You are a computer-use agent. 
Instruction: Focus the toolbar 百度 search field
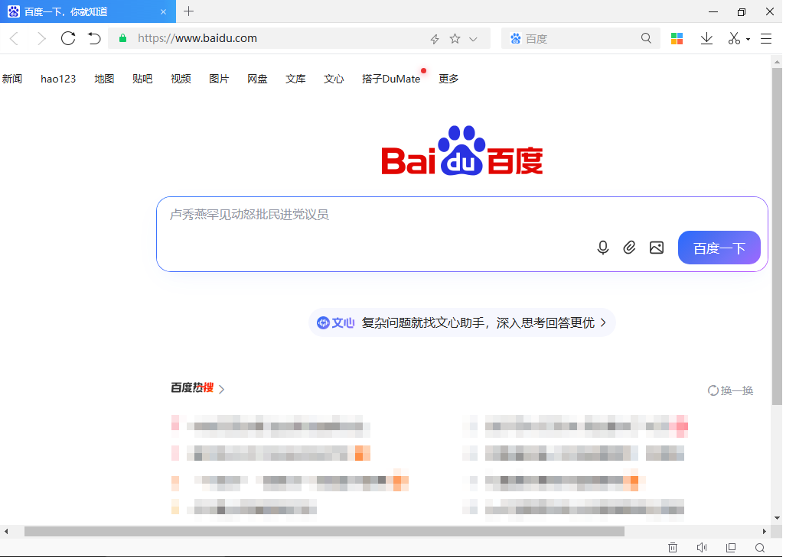pyautogui.click(x=582, y=38)
